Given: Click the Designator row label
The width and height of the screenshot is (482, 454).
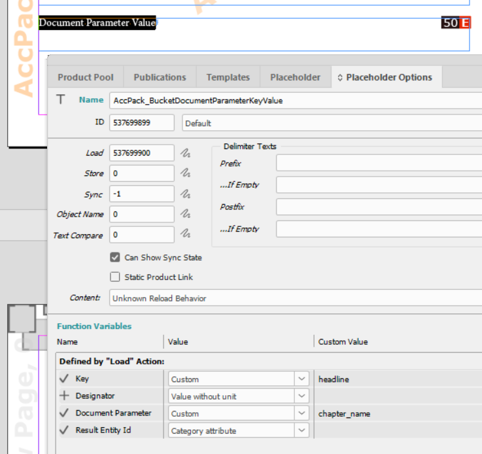Looking at the screenshot, I should [95, 396].
